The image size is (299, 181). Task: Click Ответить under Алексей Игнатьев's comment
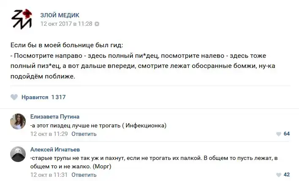84,174
